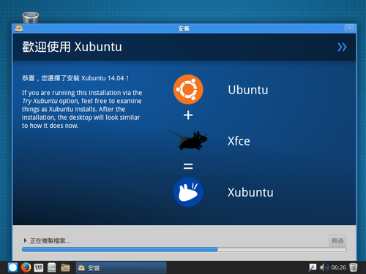Click the 歡迎使用 Xubuntu heading
Screen dimensions: 366x274
click(72, 47)
